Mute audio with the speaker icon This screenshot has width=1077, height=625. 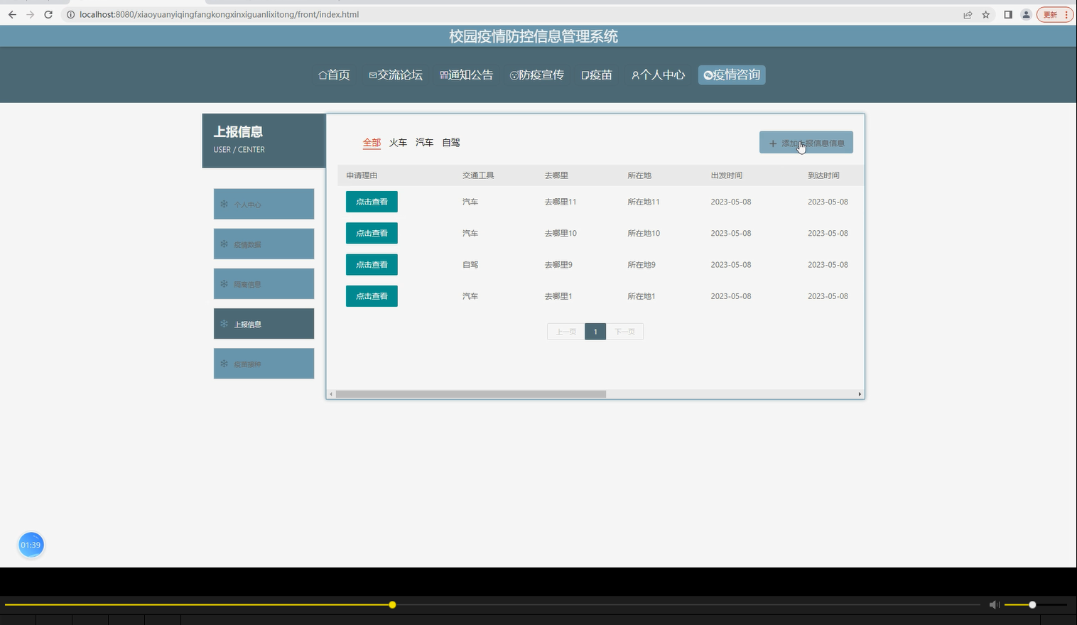[994, 604]
